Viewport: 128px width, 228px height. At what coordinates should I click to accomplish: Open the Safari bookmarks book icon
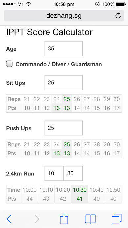[x=90, y=219]
